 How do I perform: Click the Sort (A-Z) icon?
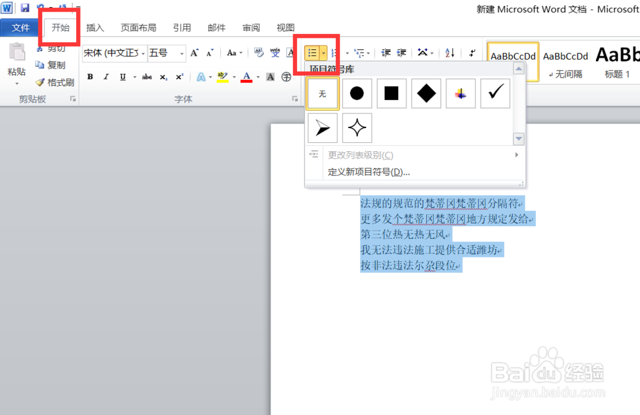pos(450,53)
